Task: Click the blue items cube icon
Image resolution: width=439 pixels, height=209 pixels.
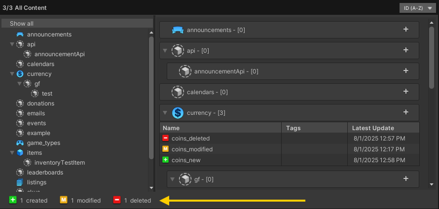Action: [x=20, y=153]
